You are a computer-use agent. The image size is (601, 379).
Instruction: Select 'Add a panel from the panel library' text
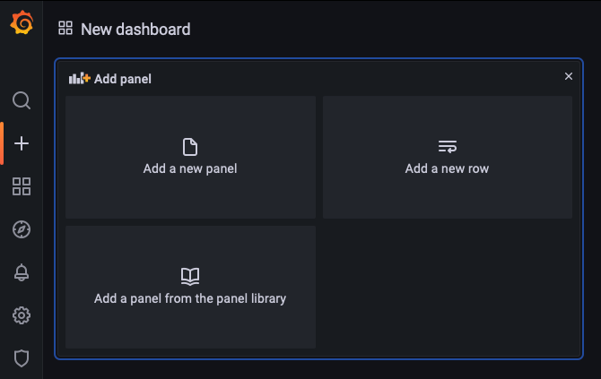pyautogui.click(x=190, y=298)
